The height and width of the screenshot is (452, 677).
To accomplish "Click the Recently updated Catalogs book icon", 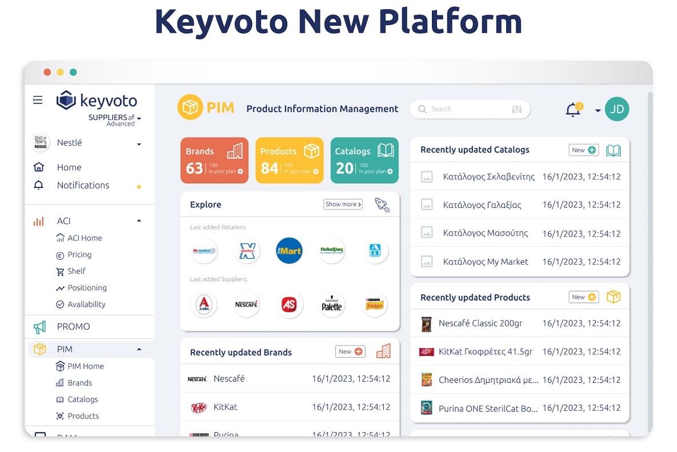I will click(614, 150).
